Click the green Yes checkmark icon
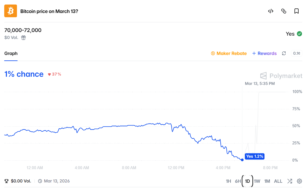The width and height of the screenshot is (305, 190). tap(299, 34)
